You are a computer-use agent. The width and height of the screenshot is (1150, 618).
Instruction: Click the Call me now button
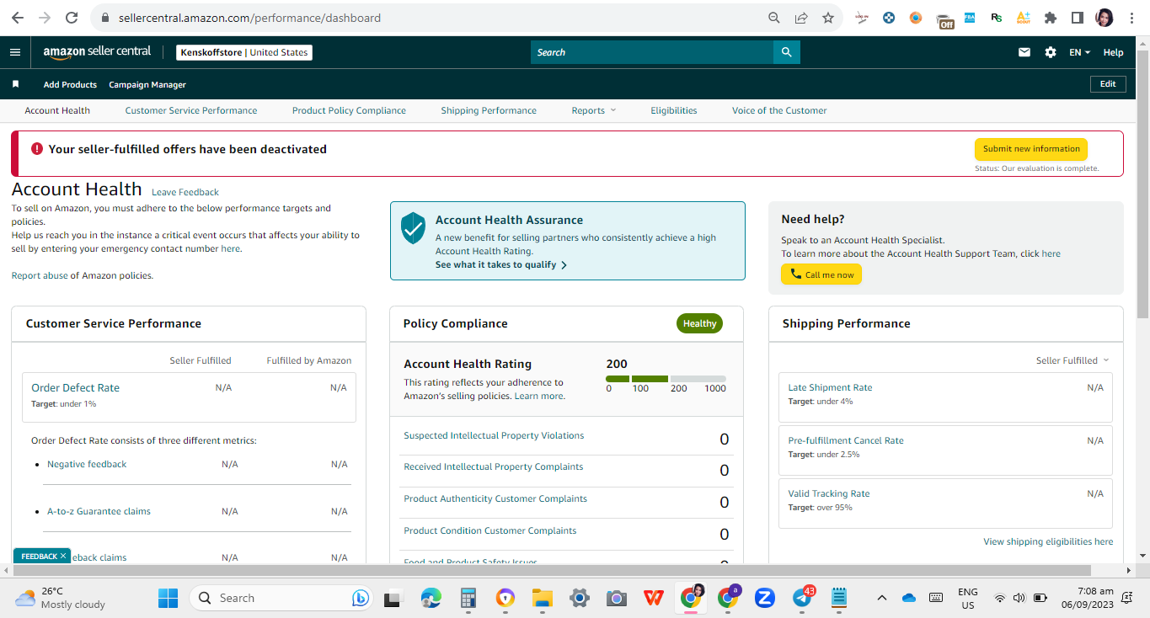click(x=821, y=274)
